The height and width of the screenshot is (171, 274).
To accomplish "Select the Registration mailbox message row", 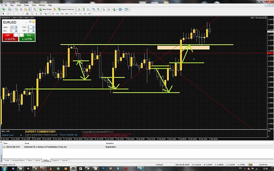I will tap(138, 147).
